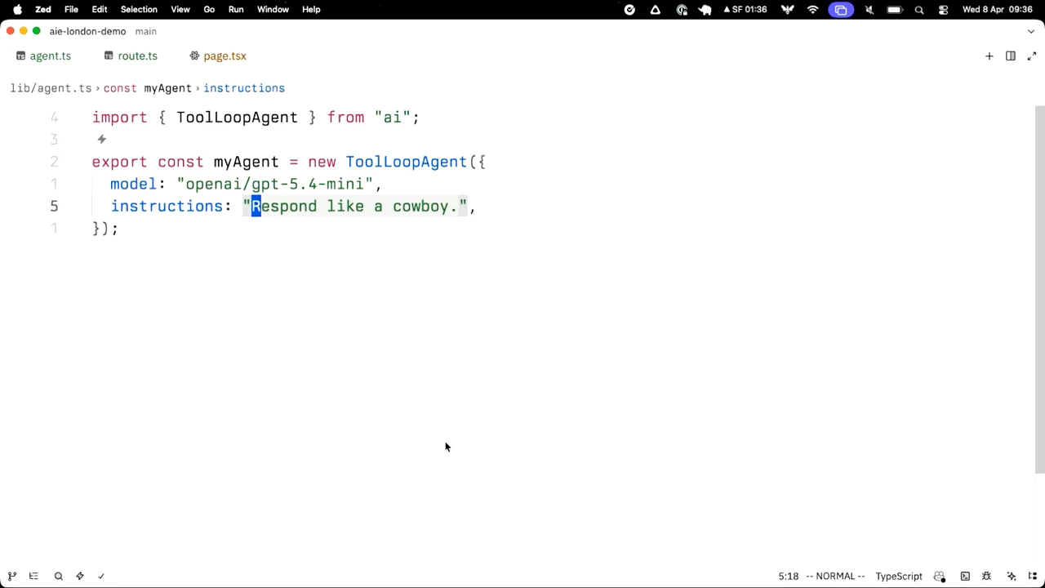Open Spotlight search in menu bar
The width and height of the screenshot is (1045, 588).
click(919, 10)
